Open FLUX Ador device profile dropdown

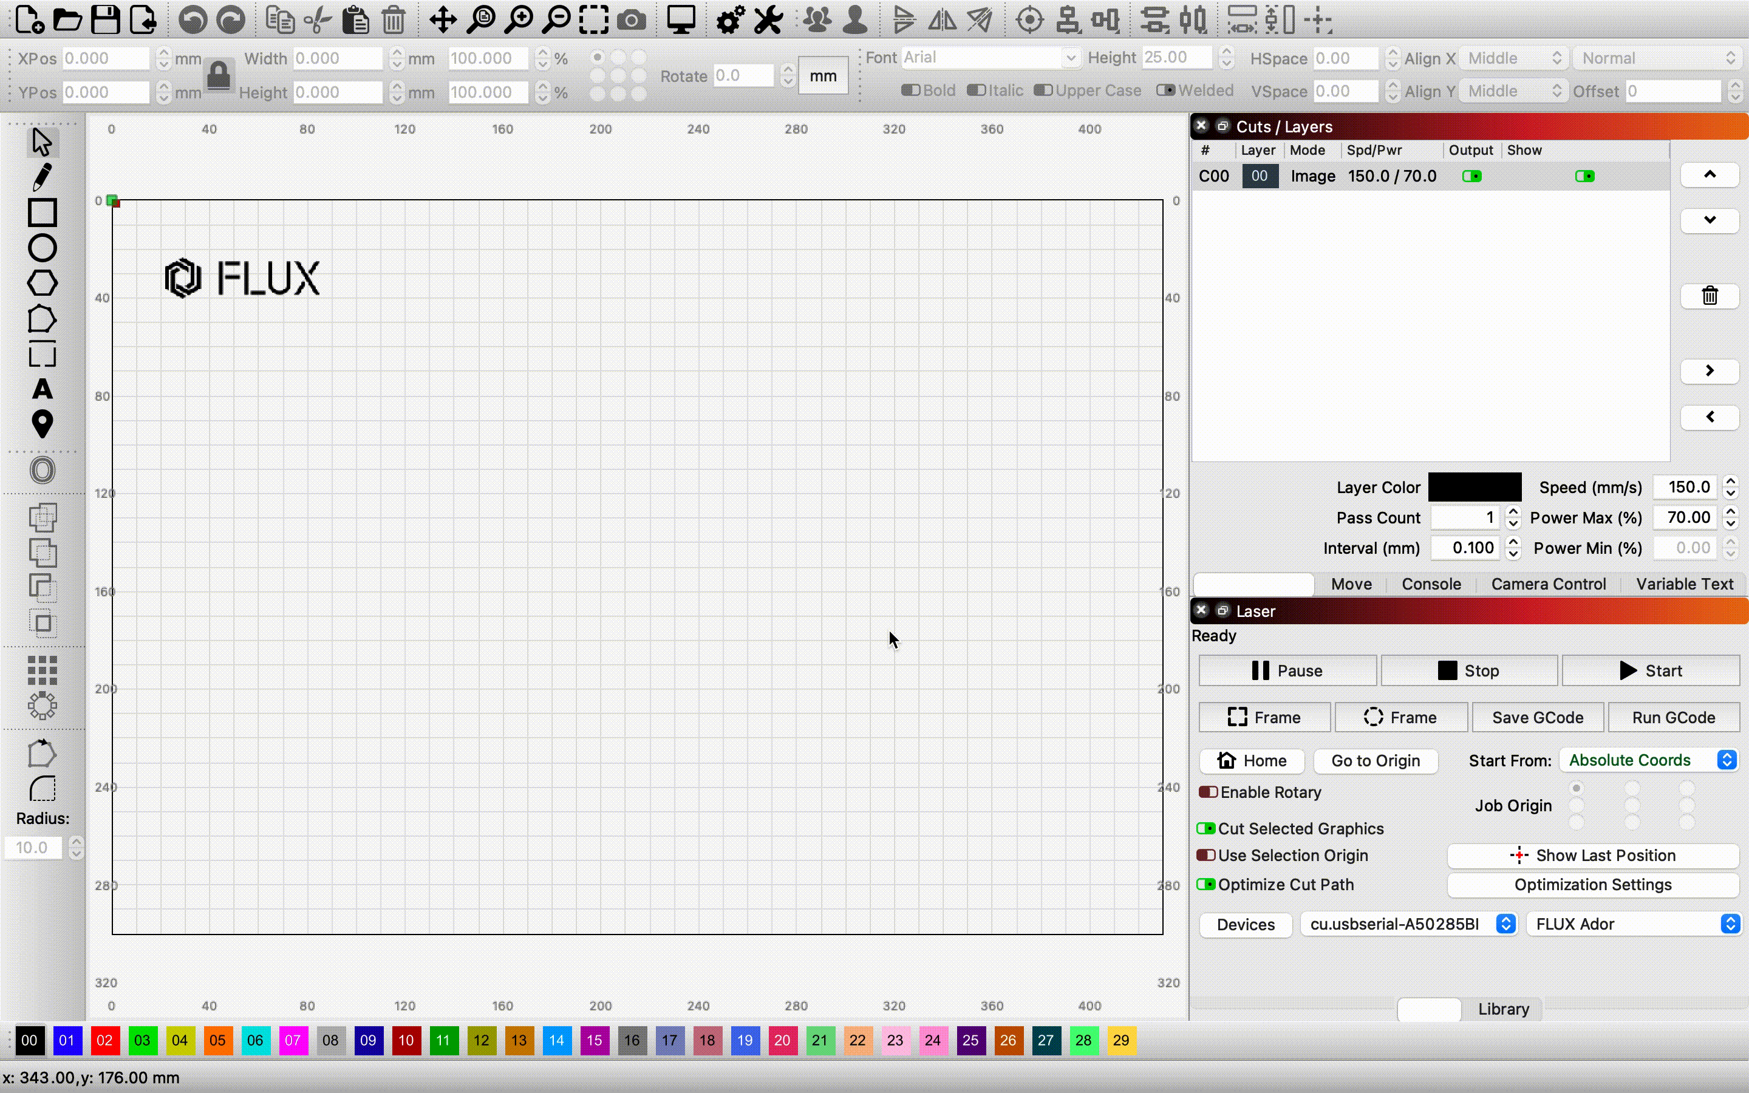click(1634, 924)
